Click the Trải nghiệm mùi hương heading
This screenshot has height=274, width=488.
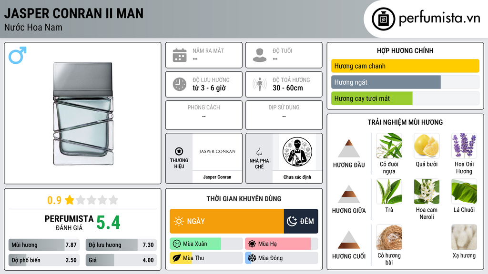point(405,122)
